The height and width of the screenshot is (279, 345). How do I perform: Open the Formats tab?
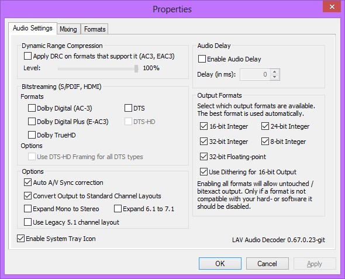click(95, 29)
